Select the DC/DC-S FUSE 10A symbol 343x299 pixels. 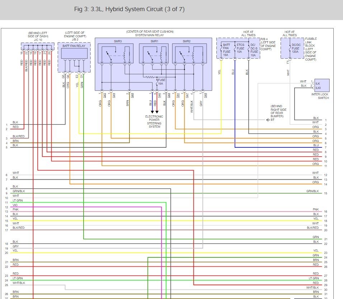253,50
